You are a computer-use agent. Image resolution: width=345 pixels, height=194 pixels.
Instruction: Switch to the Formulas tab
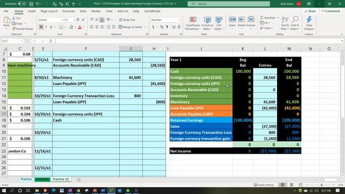tap(68, 11)
